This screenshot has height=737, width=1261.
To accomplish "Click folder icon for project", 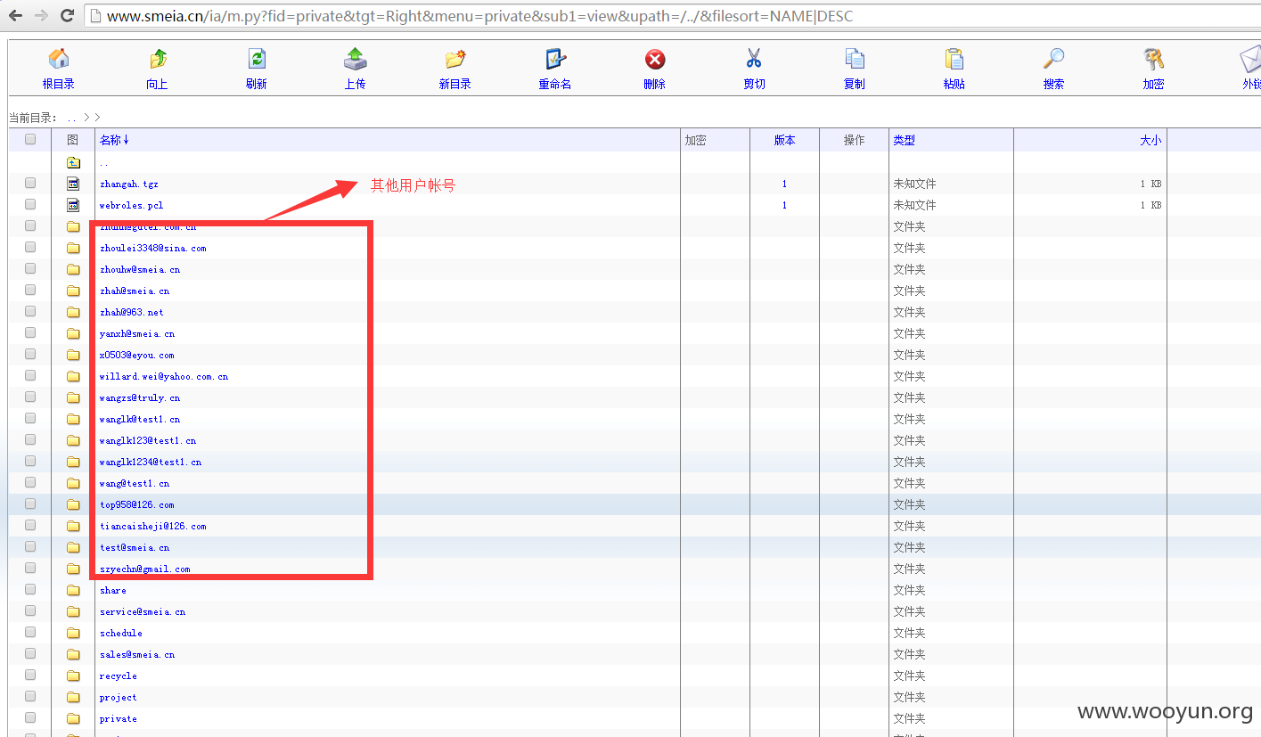I will (x=73, y=697).
